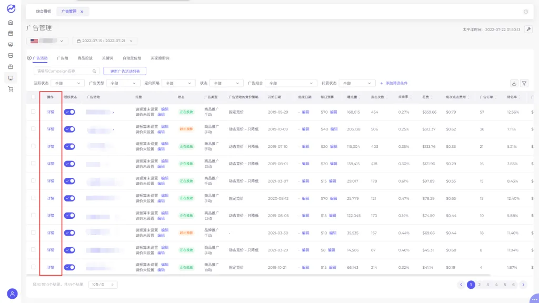
Task: Open the country store dropdown
Action: click(47, 41)
